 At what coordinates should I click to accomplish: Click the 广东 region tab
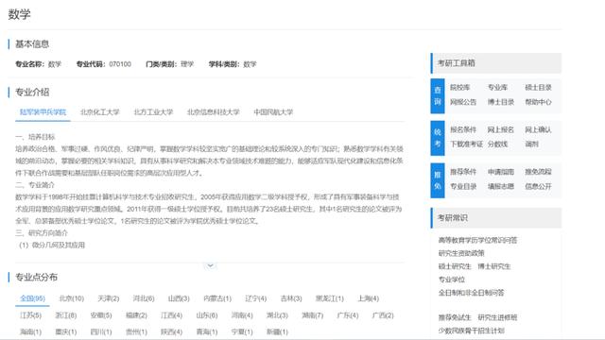coord(348,315)
